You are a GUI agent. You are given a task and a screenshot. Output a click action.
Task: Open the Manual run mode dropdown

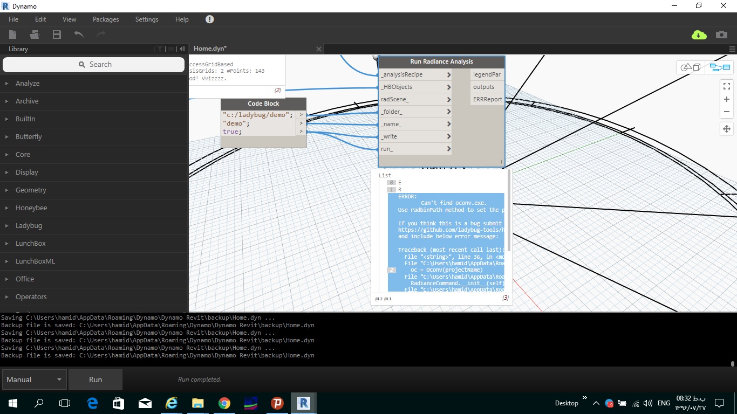coord(33,379)
